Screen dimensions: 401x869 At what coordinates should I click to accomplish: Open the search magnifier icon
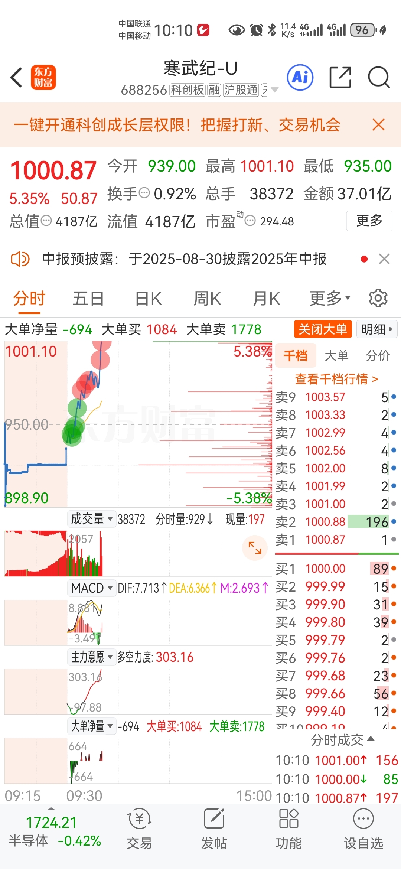(x=379, y=78)
